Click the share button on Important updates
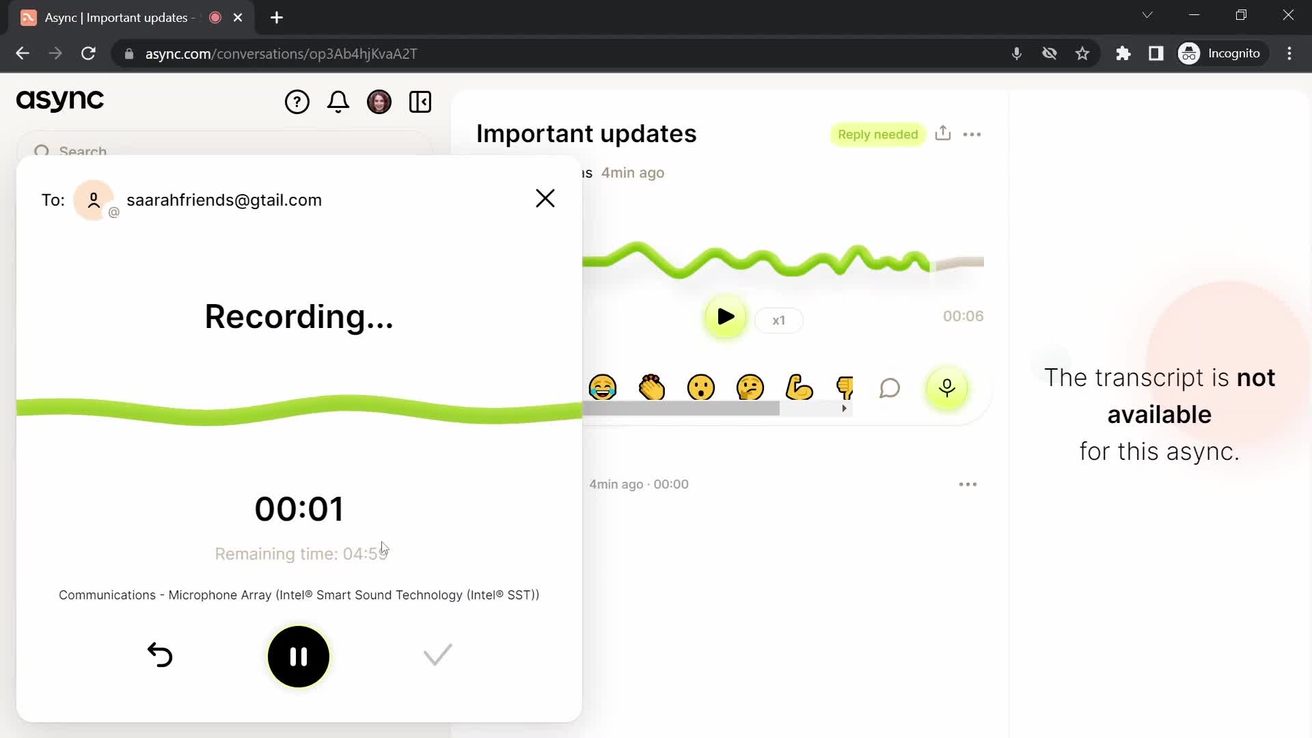The image size is (1312, 738). tap(942, 133)
